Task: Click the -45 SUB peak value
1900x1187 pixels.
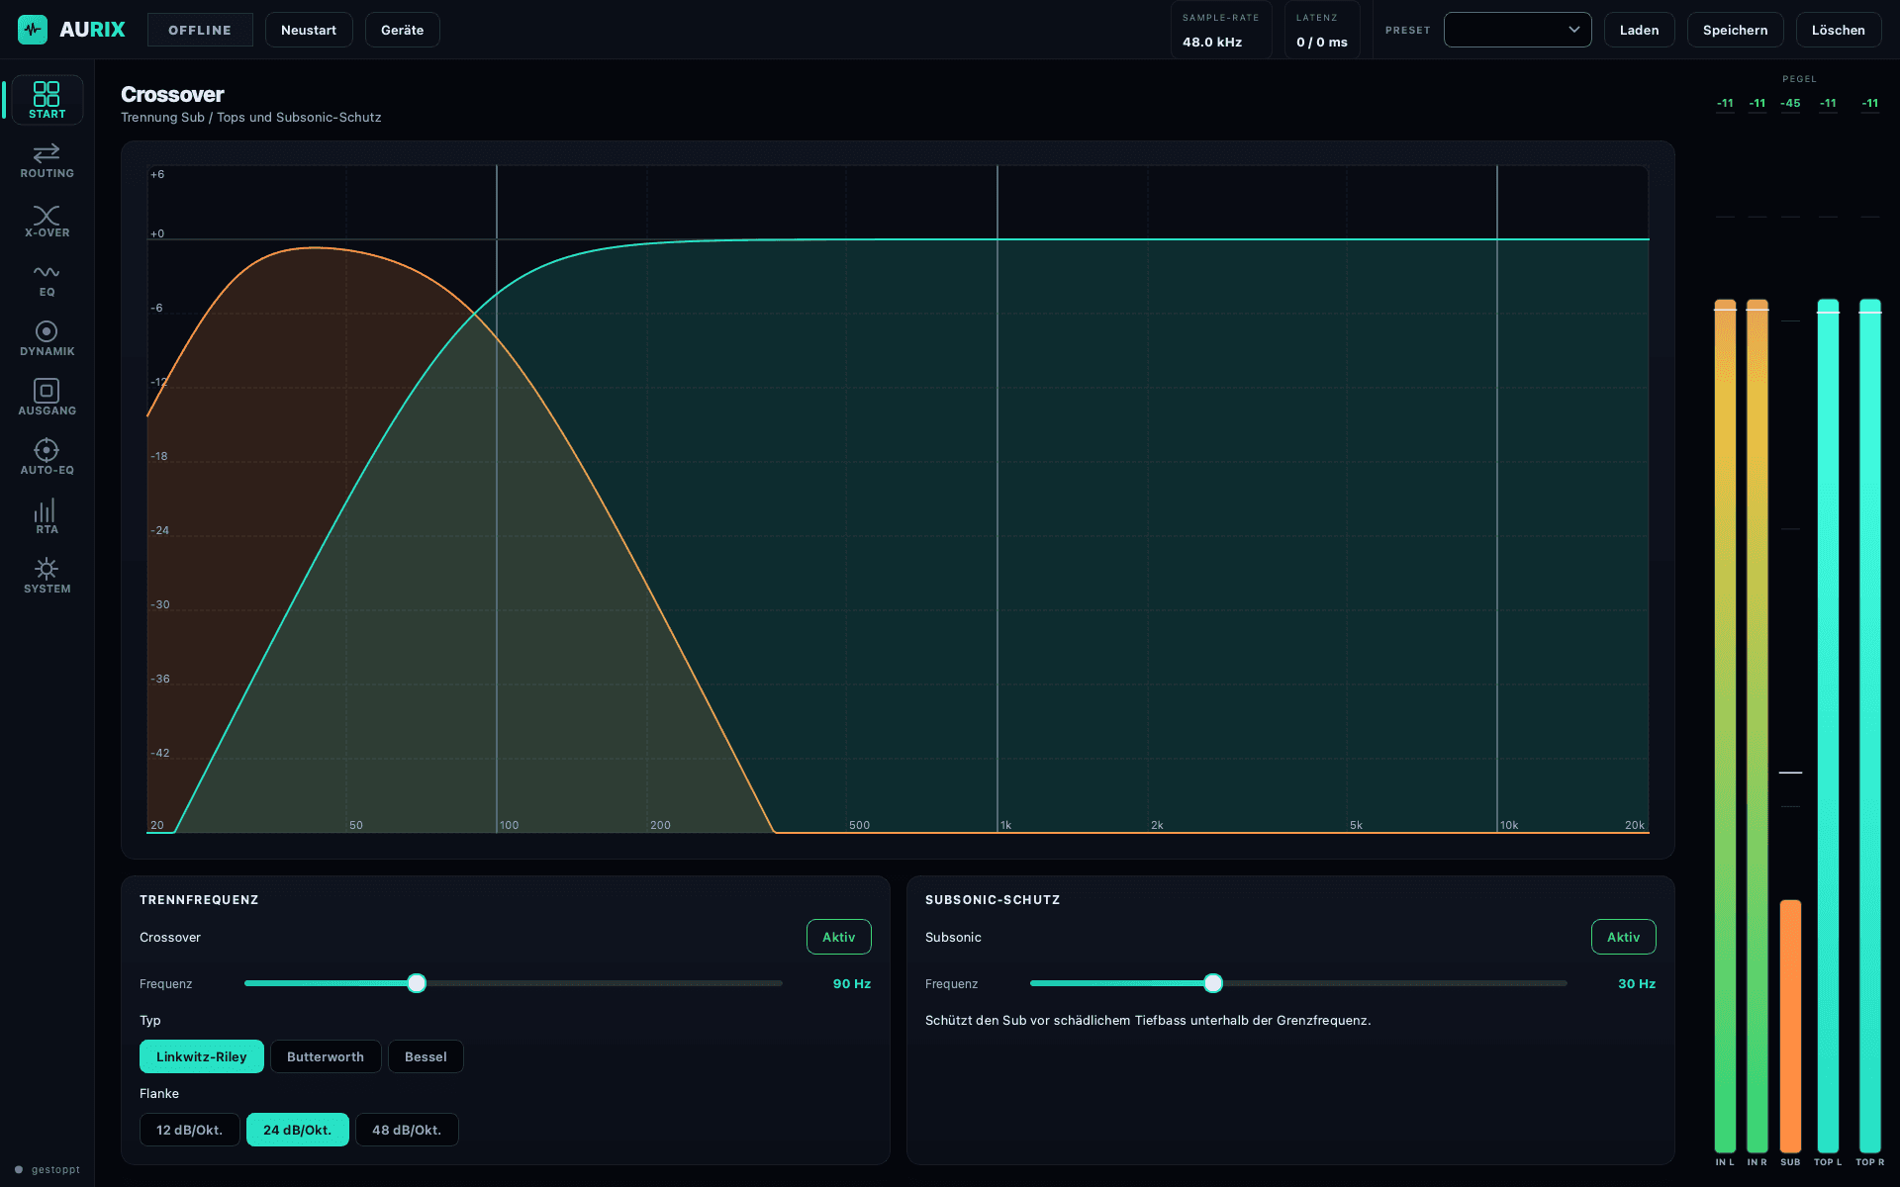Action: (x=1790, y=103)
